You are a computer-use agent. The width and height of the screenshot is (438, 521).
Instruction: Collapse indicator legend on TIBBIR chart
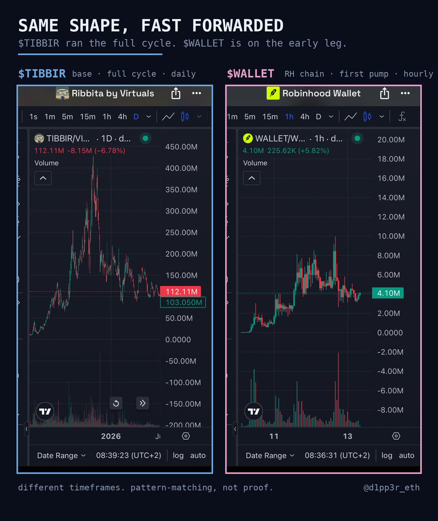pos(43,178)
